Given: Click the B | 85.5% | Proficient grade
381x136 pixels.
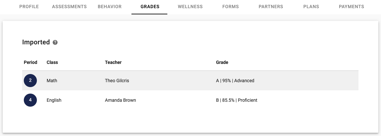Looking at the screenshot, I should coord(236,100).
